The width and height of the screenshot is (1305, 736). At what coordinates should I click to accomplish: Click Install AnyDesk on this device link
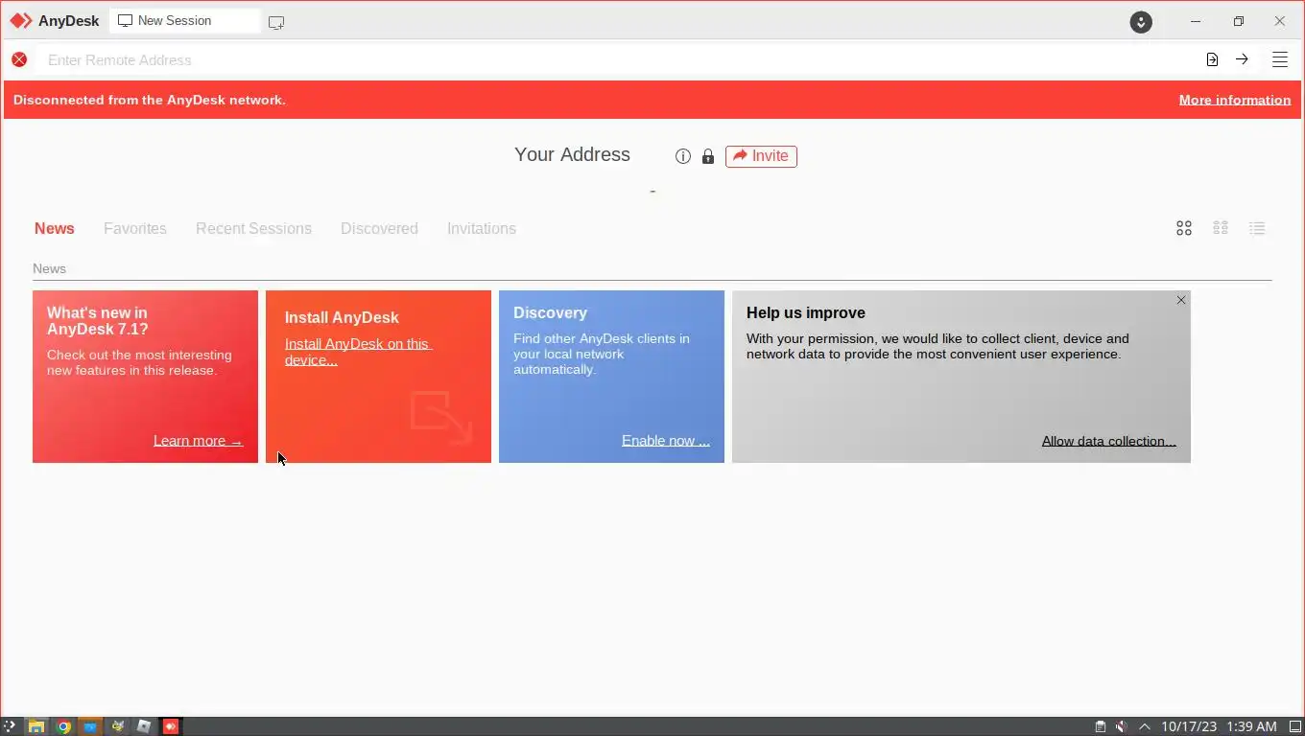point(358,352)
